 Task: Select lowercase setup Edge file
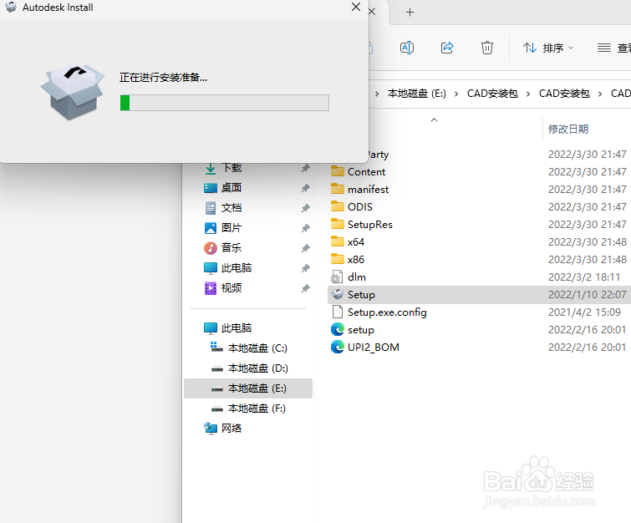[360, 330]
